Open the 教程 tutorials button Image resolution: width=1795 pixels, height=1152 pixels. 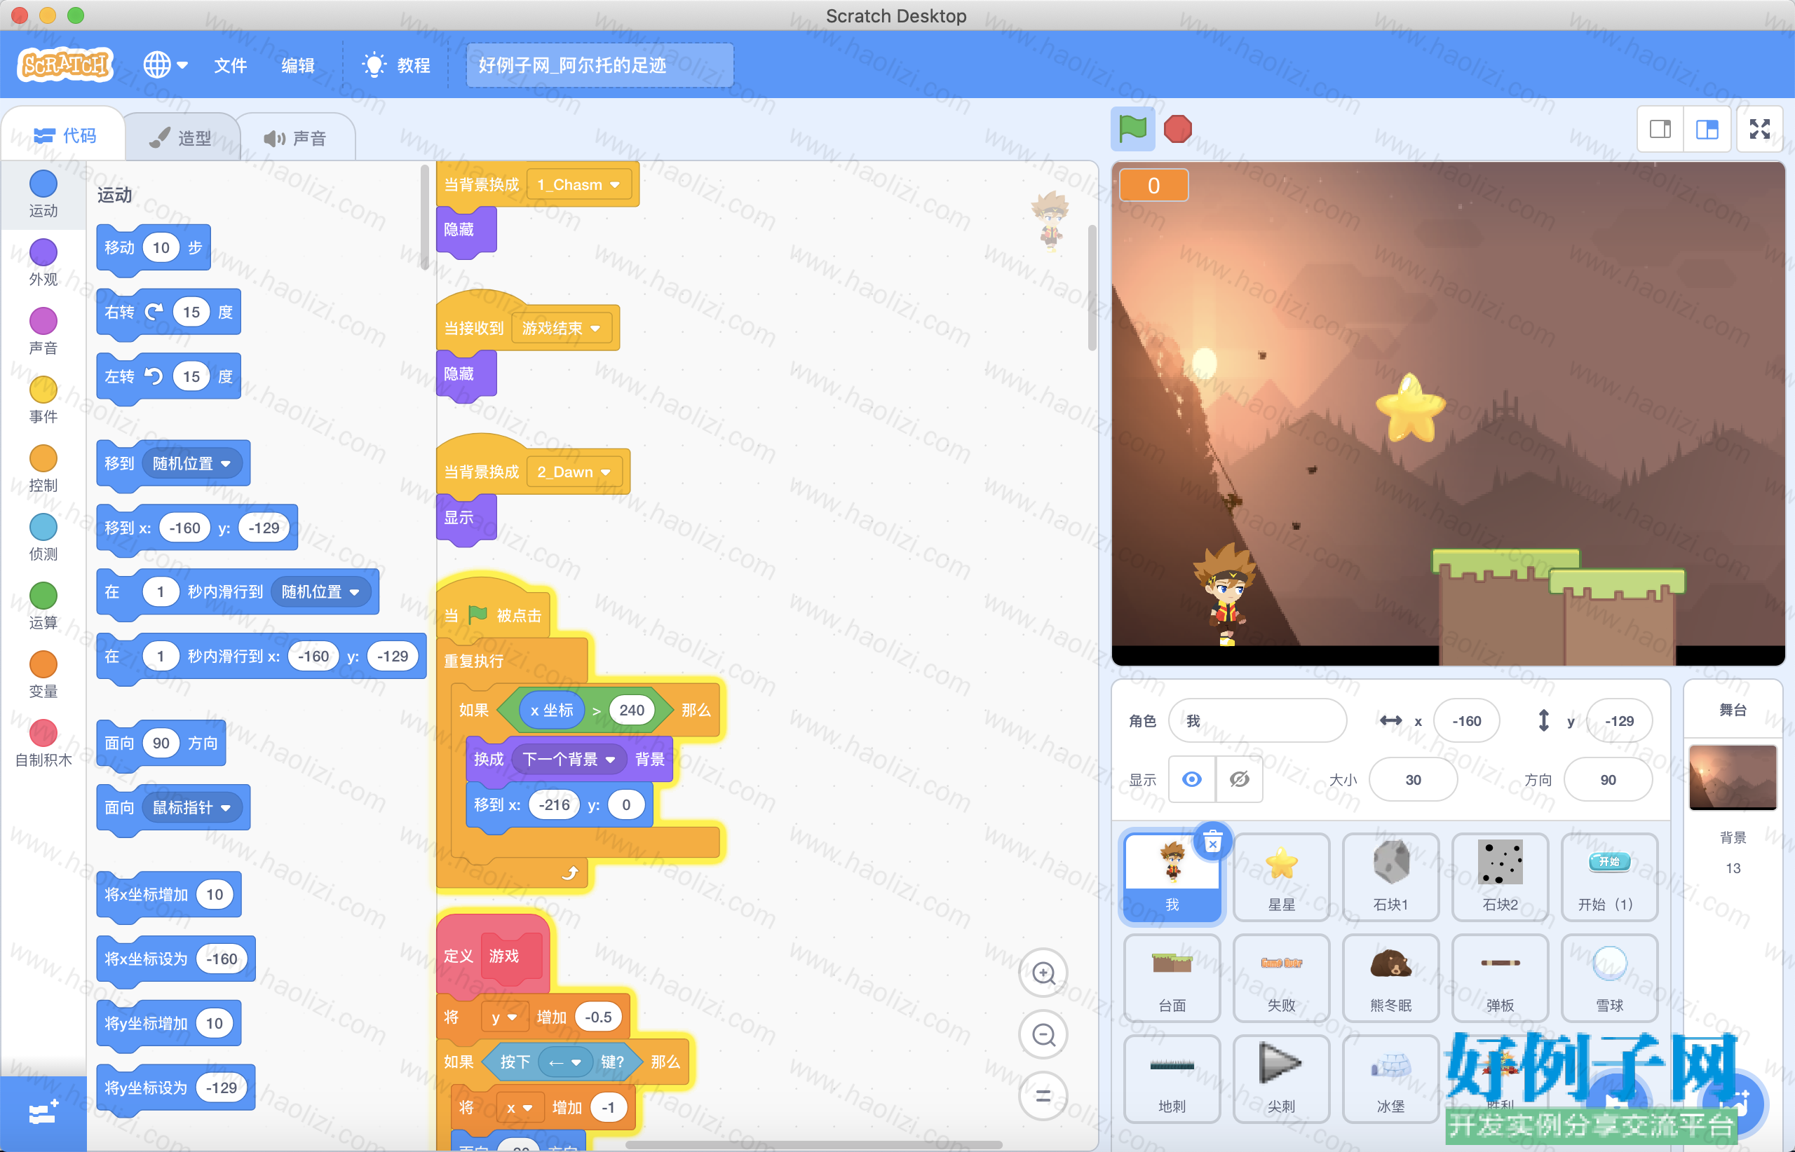coord(395,65)
